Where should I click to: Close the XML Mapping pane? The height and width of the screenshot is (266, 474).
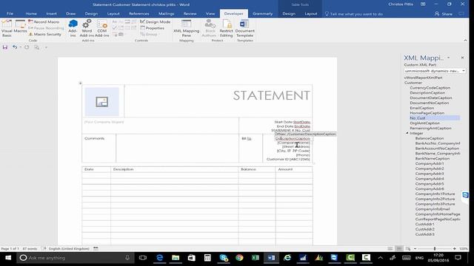(462, 58)
